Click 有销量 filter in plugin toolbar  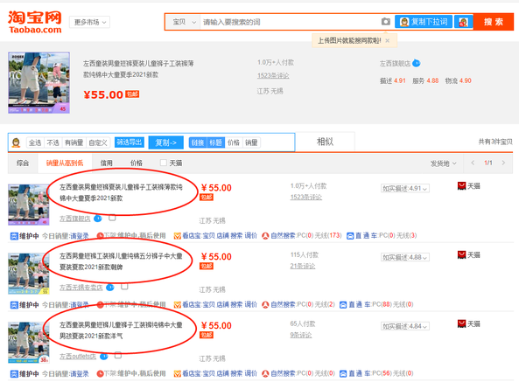click(74, 142)
